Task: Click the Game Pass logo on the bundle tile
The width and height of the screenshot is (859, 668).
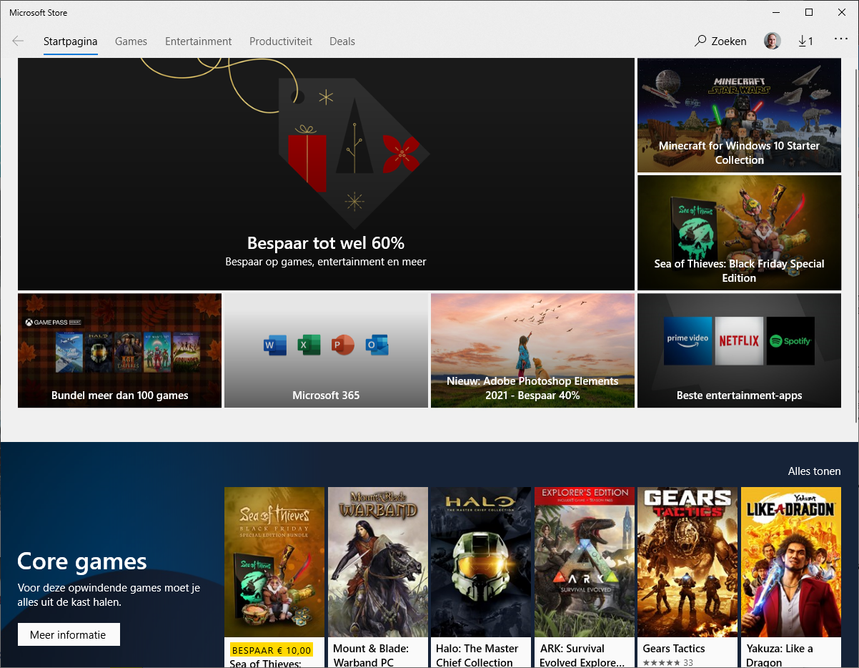Action: [x=53, y=323]
